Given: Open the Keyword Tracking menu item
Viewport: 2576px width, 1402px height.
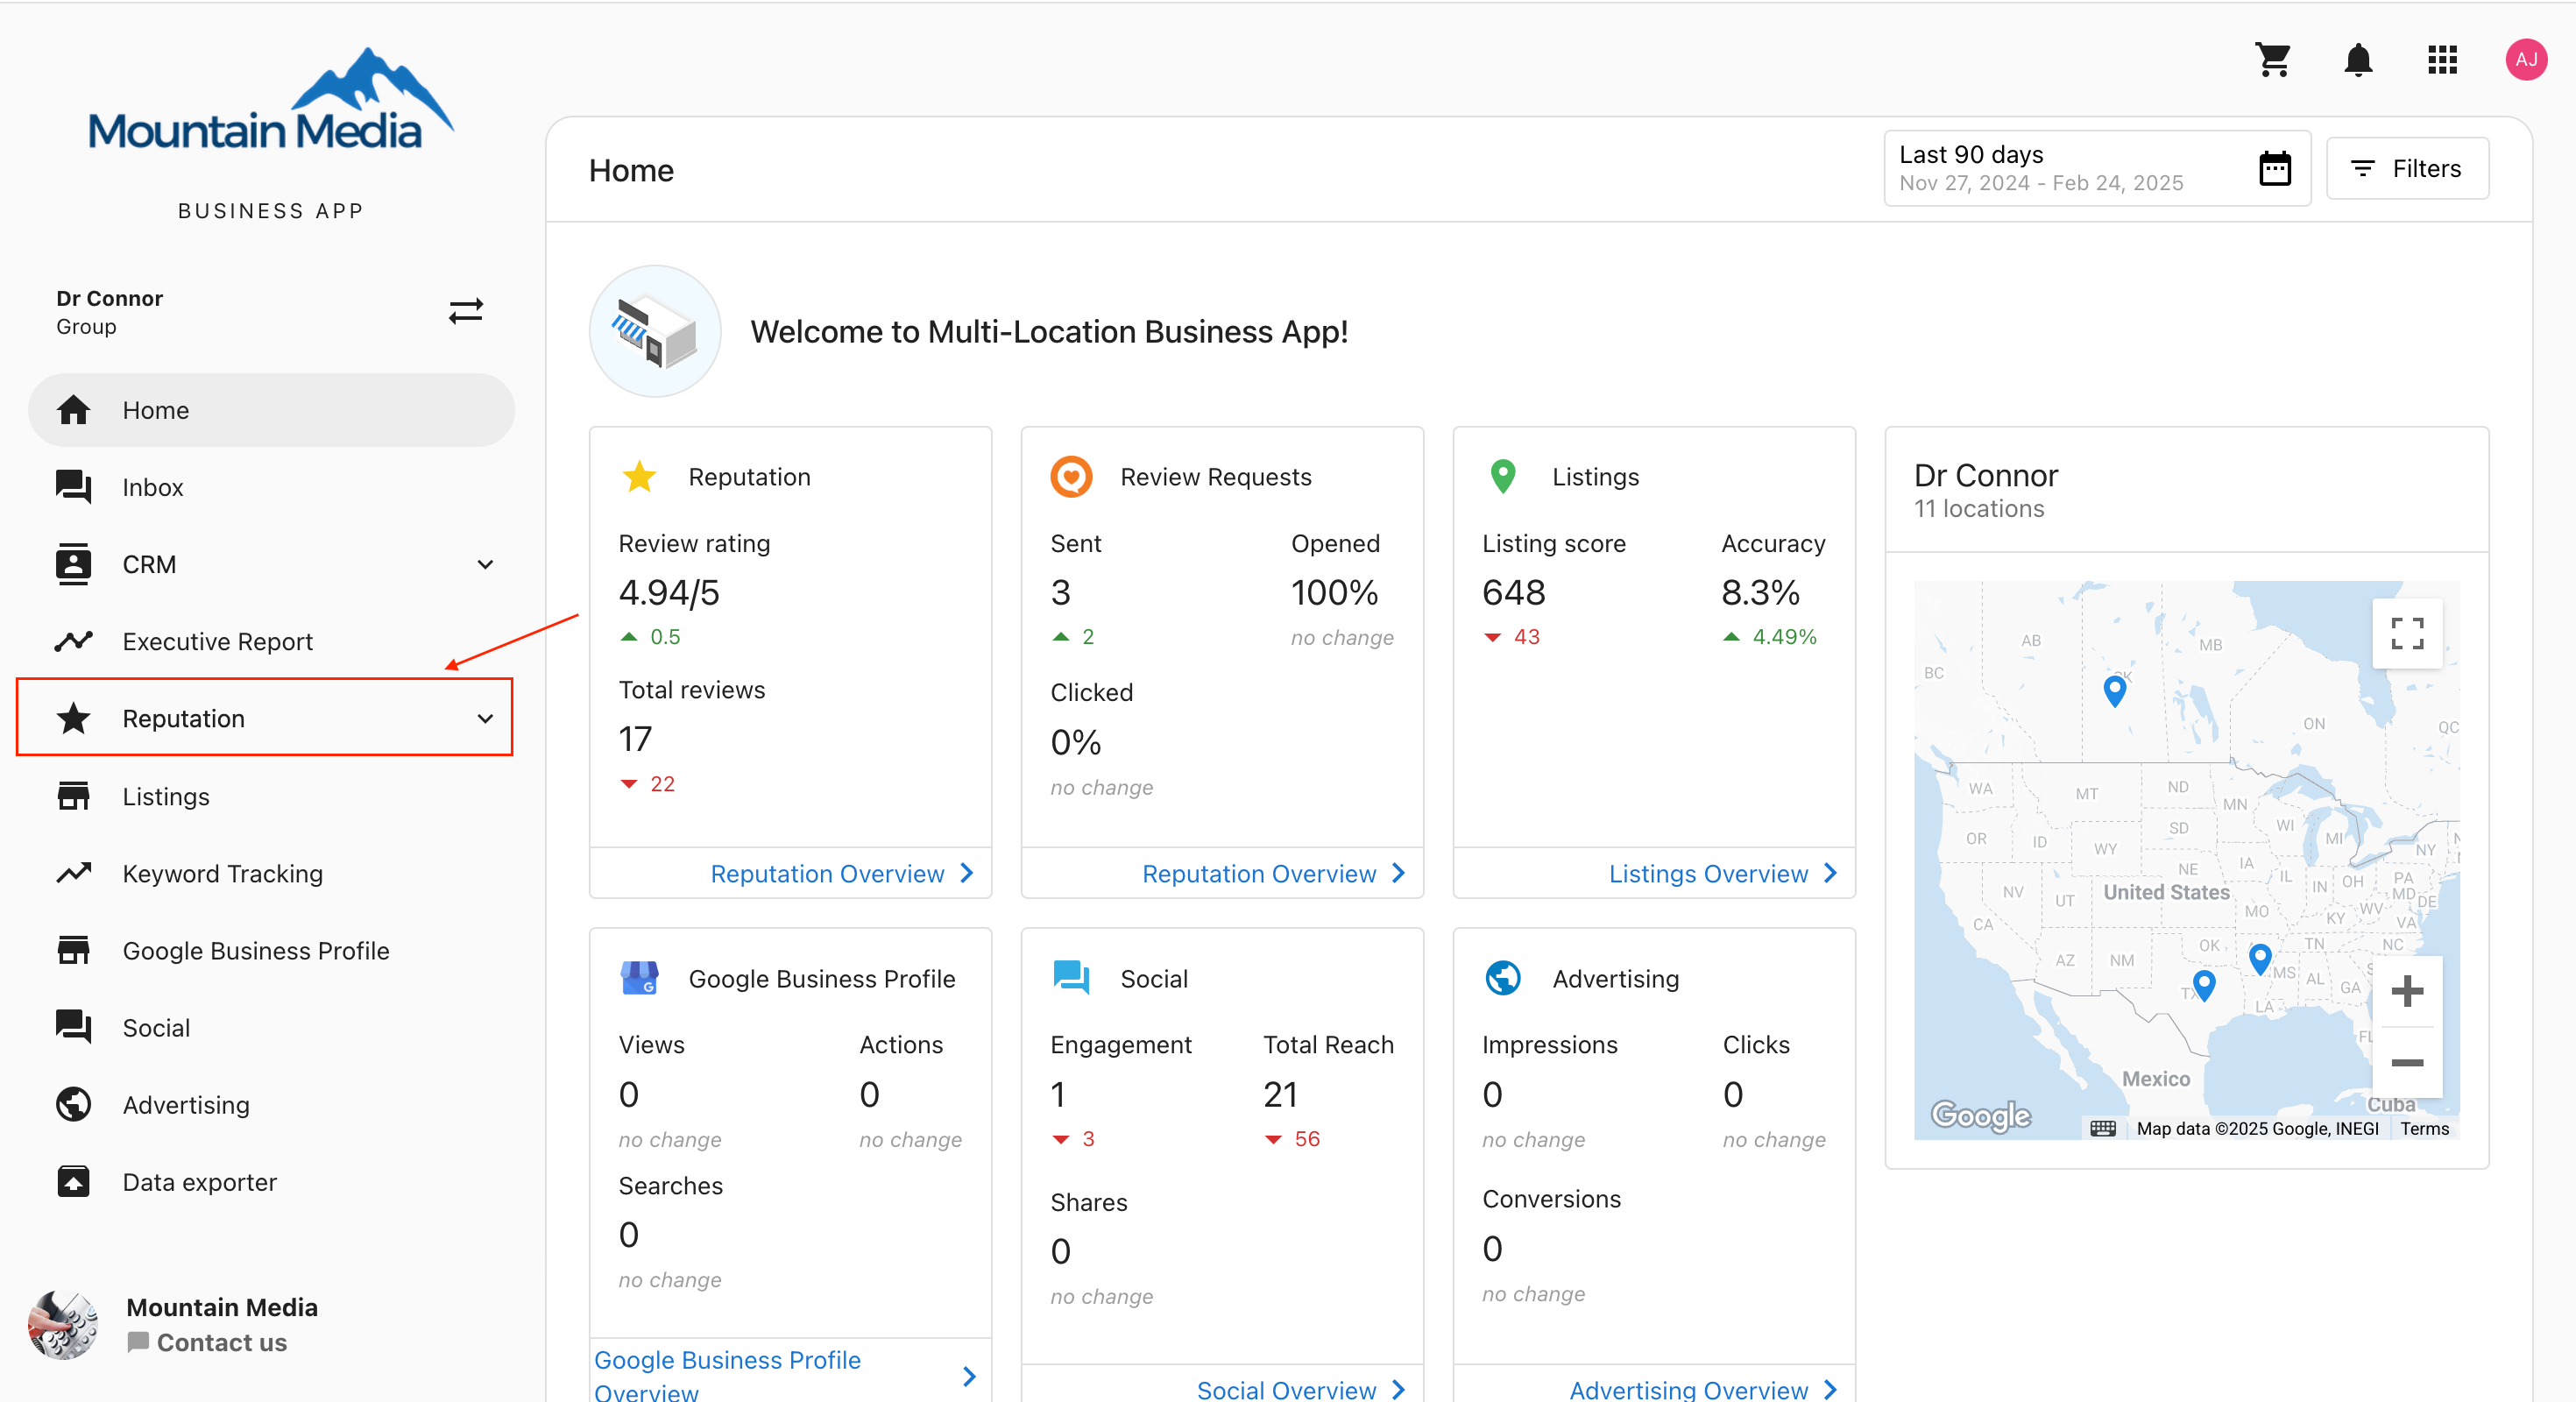Looking at the screenshot, I should coord(271,873).
